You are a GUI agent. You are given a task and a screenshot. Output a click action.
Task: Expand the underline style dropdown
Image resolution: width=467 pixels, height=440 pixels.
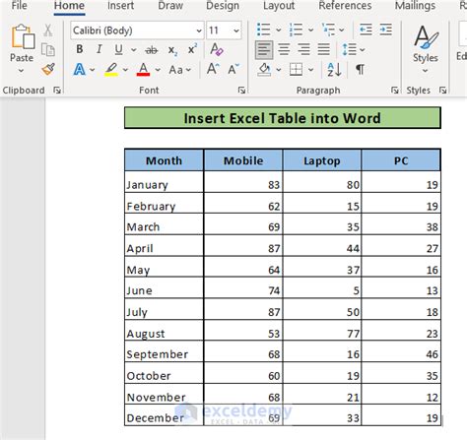[x=134, y=50]
